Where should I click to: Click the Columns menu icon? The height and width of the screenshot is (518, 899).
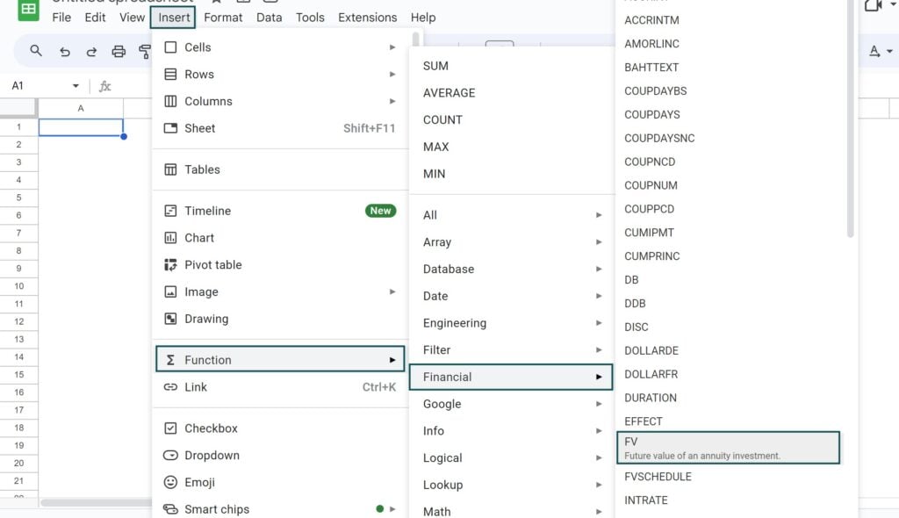click(170, 101)
